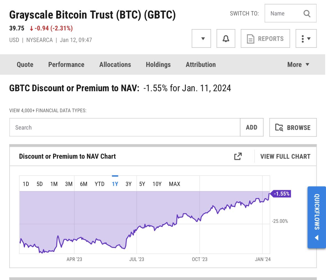The image size is (326, 280).
Task: Open the Allocations tab
Action: tap(115, 65)
